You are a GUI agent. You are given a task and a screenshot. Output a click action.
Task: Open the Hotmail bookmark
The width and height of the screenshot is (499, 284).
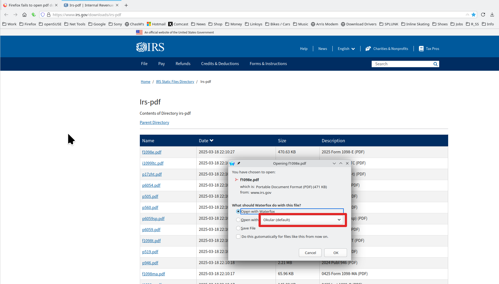(156, 24)
